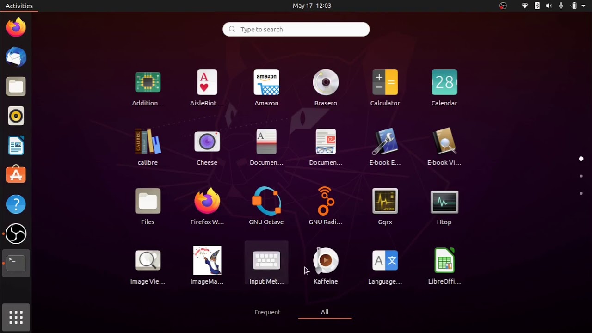Open the Calculator app
This screenshot has height=333, width=592.
(385, 83)
